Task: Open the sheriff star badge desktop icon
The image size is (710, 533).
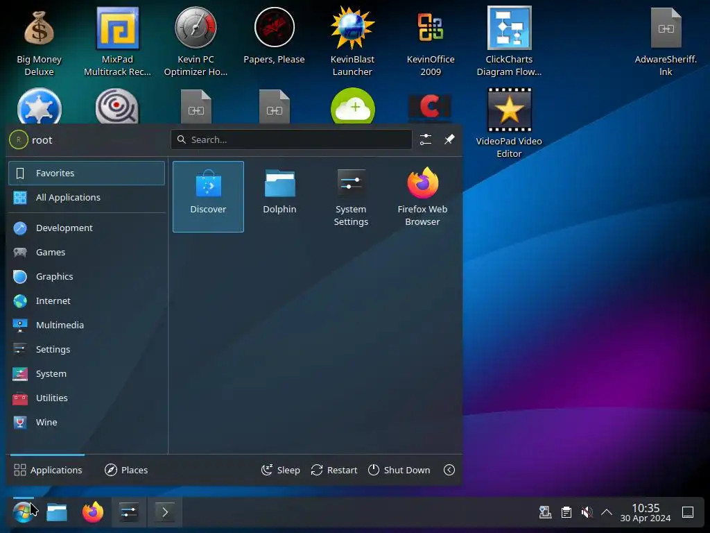Action: point(40,106)
